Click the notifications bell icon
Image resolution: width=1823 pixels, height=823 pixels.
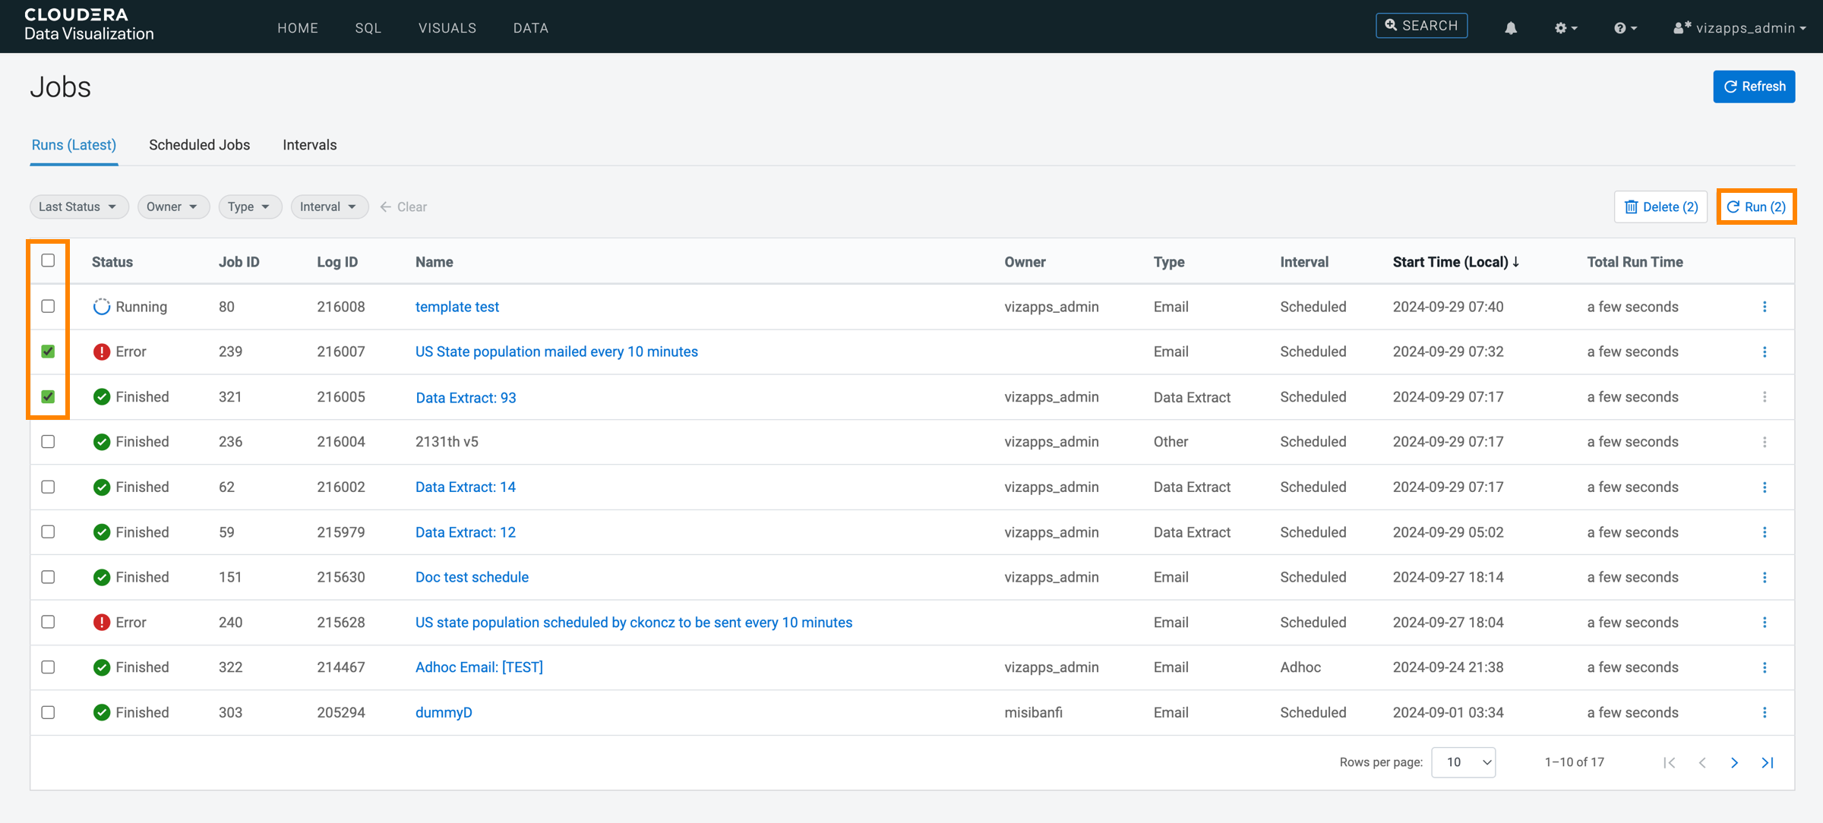(x=1510, y=28)
